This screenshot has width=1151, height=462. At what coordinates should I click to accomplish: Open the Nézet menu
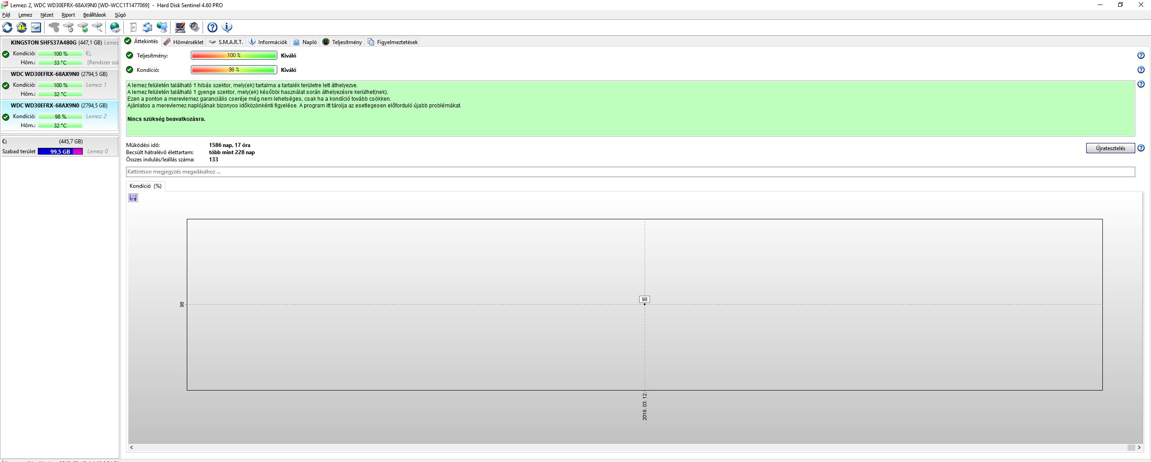(47, 15)
